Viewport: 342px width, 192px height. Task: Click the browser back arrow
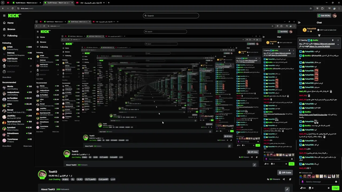[3, 8]
